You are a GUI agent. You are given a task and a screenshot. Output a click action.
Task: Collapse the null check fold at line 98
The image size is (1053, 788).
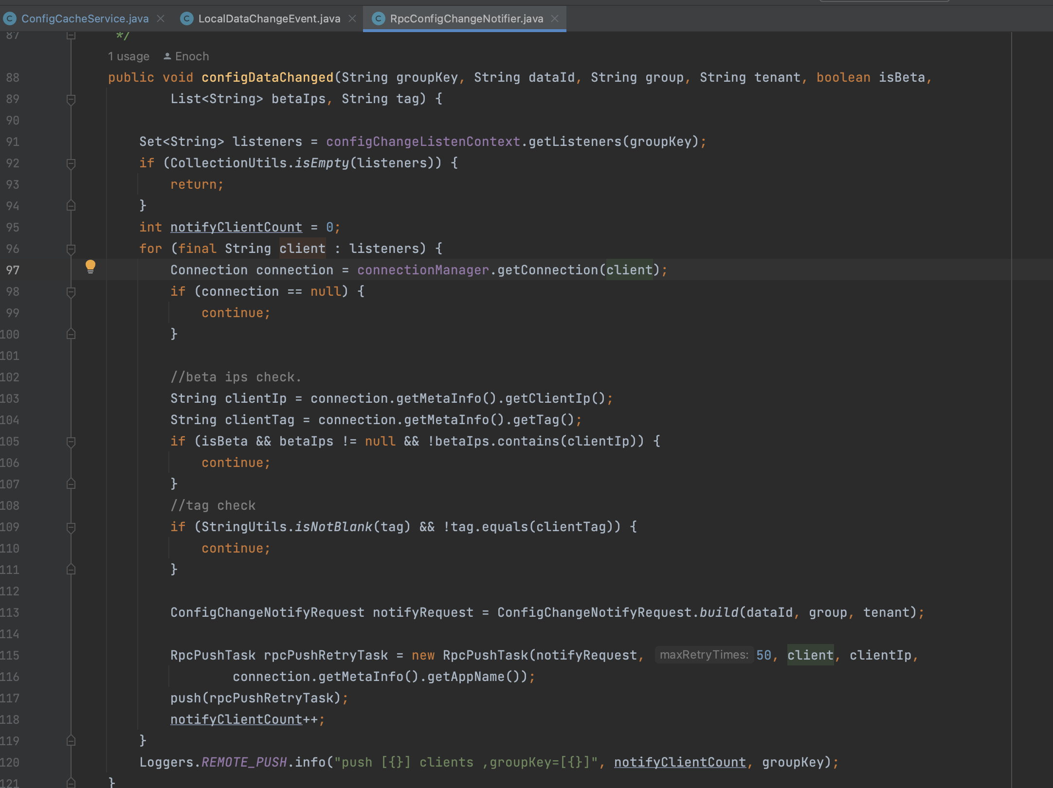tap(71, 292)
